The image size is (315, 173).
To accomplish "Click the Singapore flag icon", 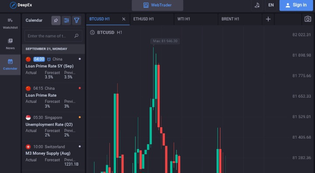I will click(x=28, y=118).
